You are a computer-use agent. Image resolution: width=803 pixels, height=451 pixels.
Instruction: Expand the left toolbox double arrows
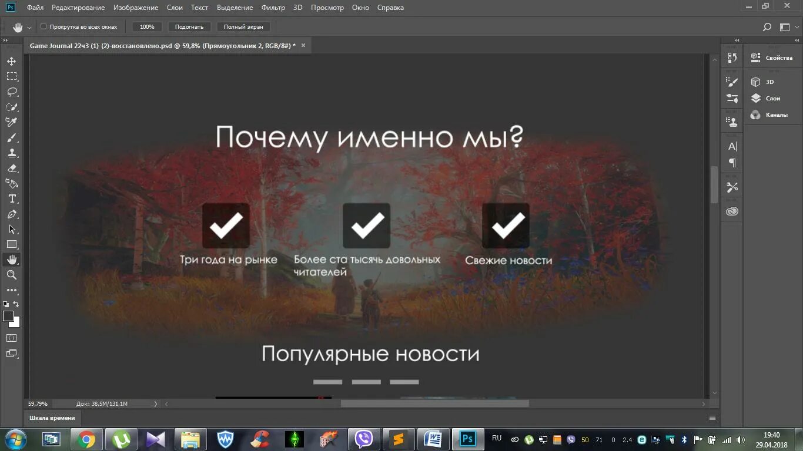[5, 40]
